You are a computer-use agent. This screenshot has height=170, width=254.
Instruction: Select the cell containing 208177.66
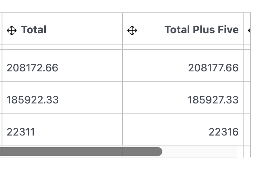(183, 66)
